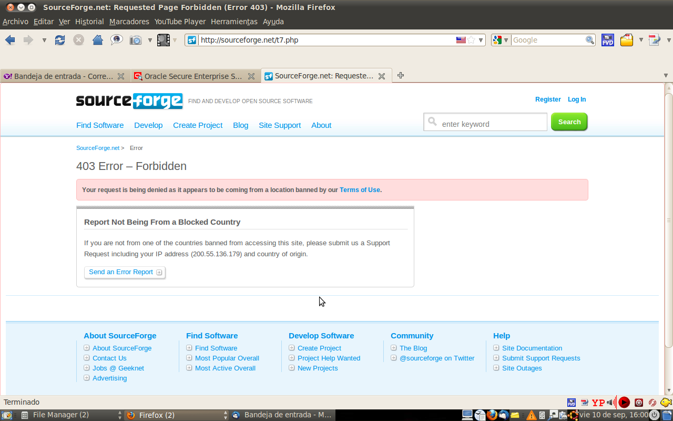Go to the Home page icon
The height and width of the screenshot is (421, 673).
tap(97, 40)
